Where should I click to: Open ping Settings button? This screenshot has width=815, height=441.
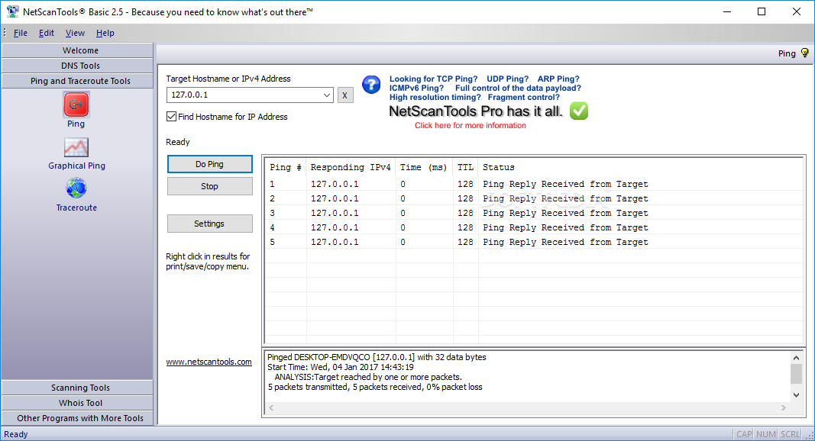[210, 224]
